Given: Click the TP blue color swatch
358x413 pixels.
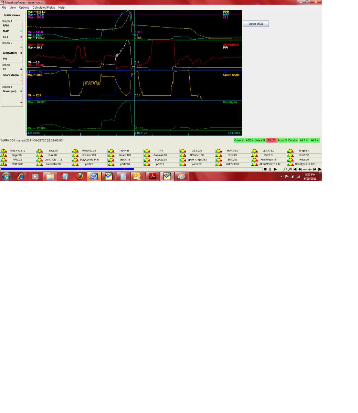Looking at the screenshot, I should 21,69.
